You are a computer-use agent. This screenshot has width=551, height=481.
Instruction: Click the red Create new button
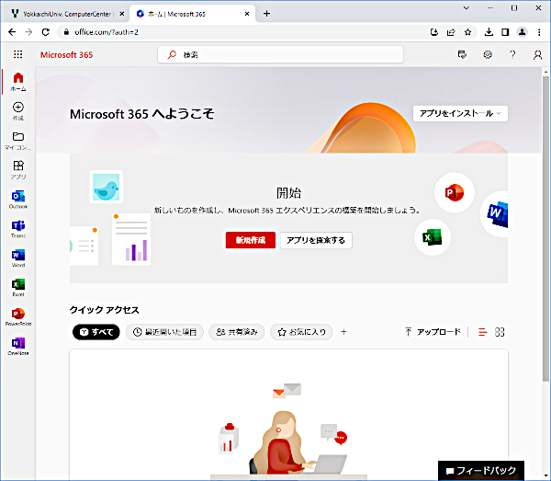(x=251, y=240)
